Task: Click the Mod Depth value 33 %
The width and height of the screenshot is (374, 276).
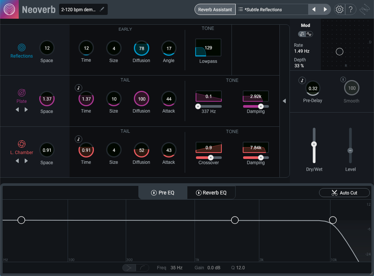Action: point(299,65)
